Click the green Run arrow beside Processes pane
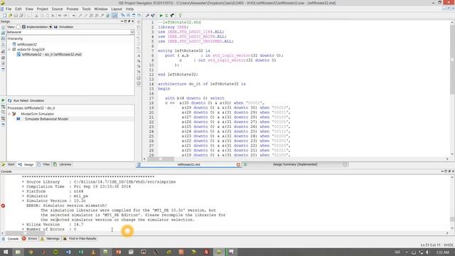 (3, 100)
